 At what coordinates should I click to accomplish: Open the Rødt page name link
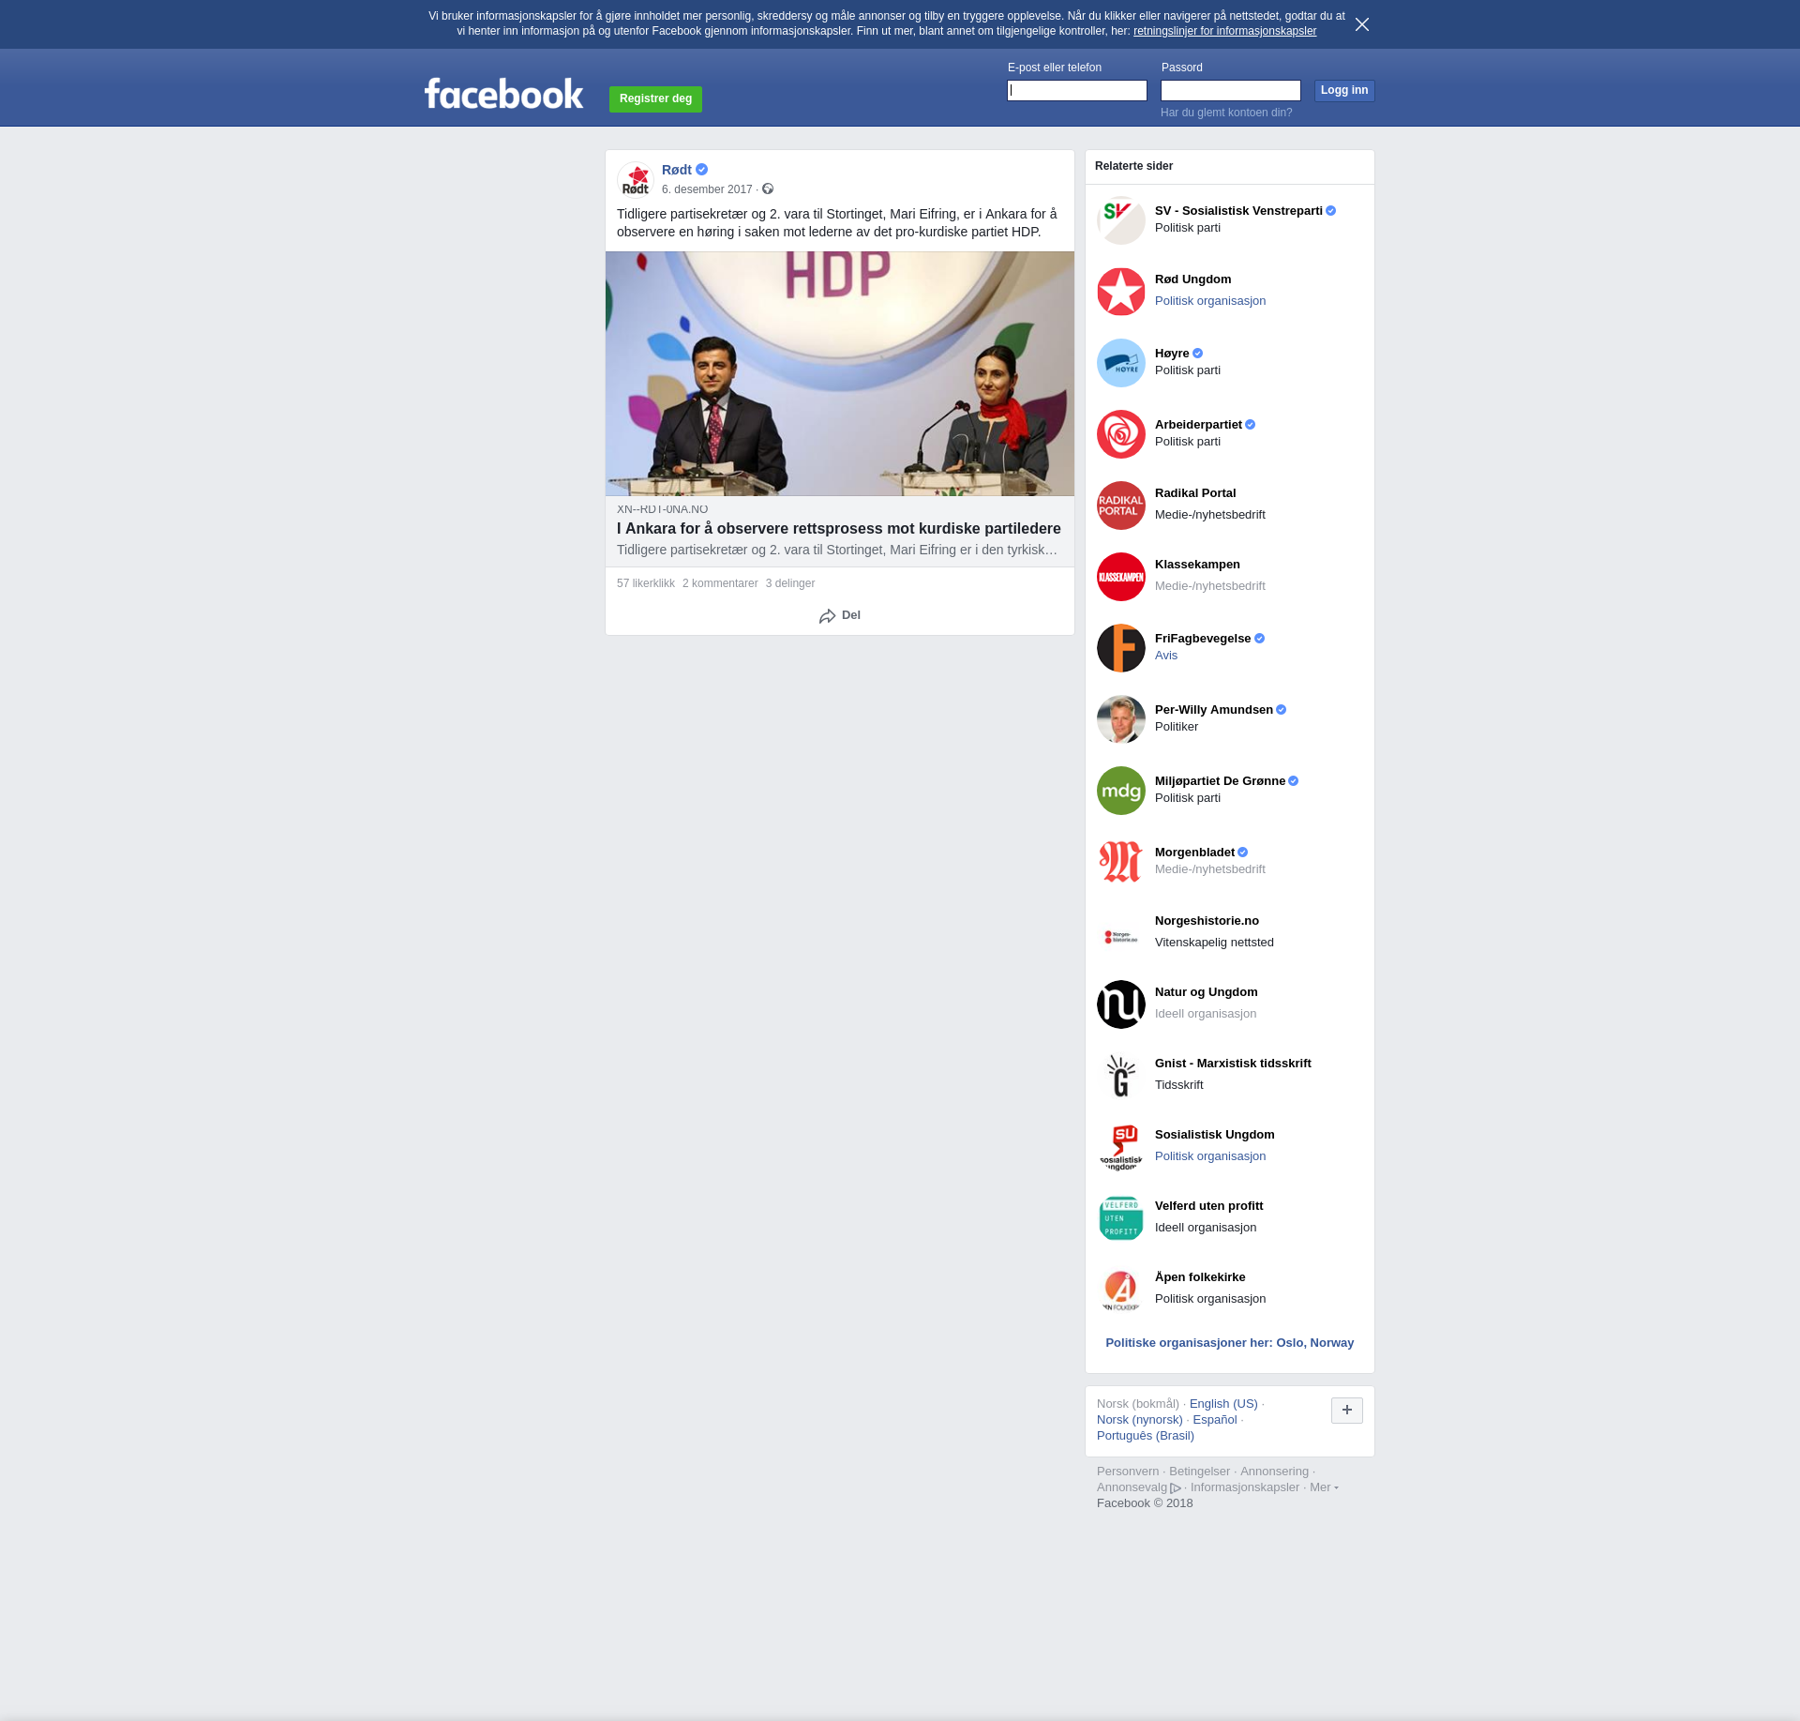point(676,170)
